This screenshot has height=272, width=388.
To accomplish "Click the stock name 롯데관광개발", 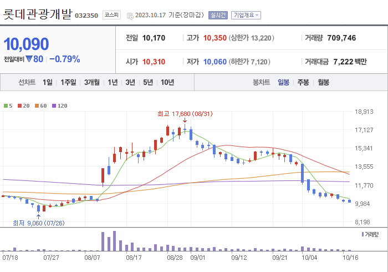I will (37, 14).
